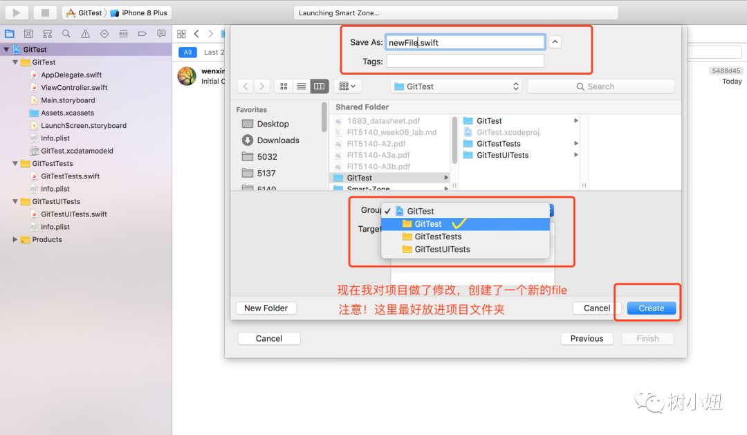Switch save dialog to icon view
The image size is (747, 435).
pyautogui.click(x=284, y=86)
